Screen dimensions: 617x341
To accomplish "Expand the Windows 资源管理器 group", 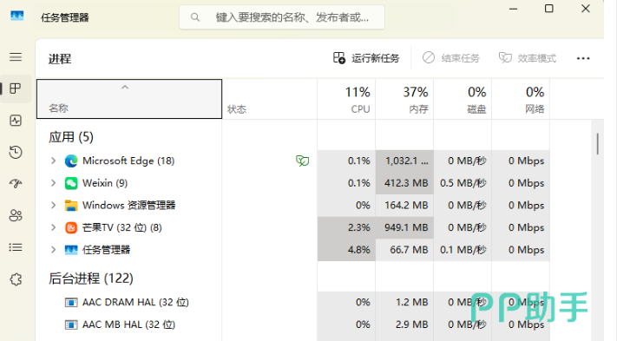I will click(x=53, y=205).
